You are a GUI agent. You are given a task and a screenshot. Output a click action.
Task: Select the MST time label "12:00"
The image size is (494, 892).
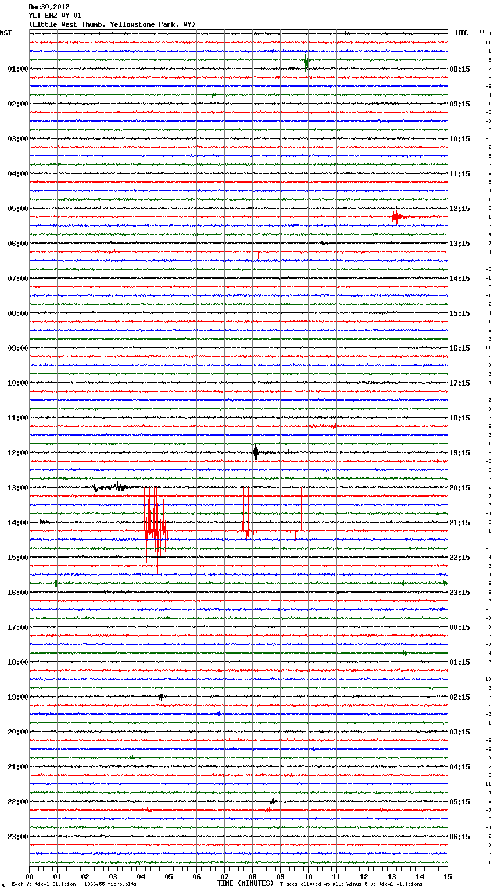coord(18,453)
